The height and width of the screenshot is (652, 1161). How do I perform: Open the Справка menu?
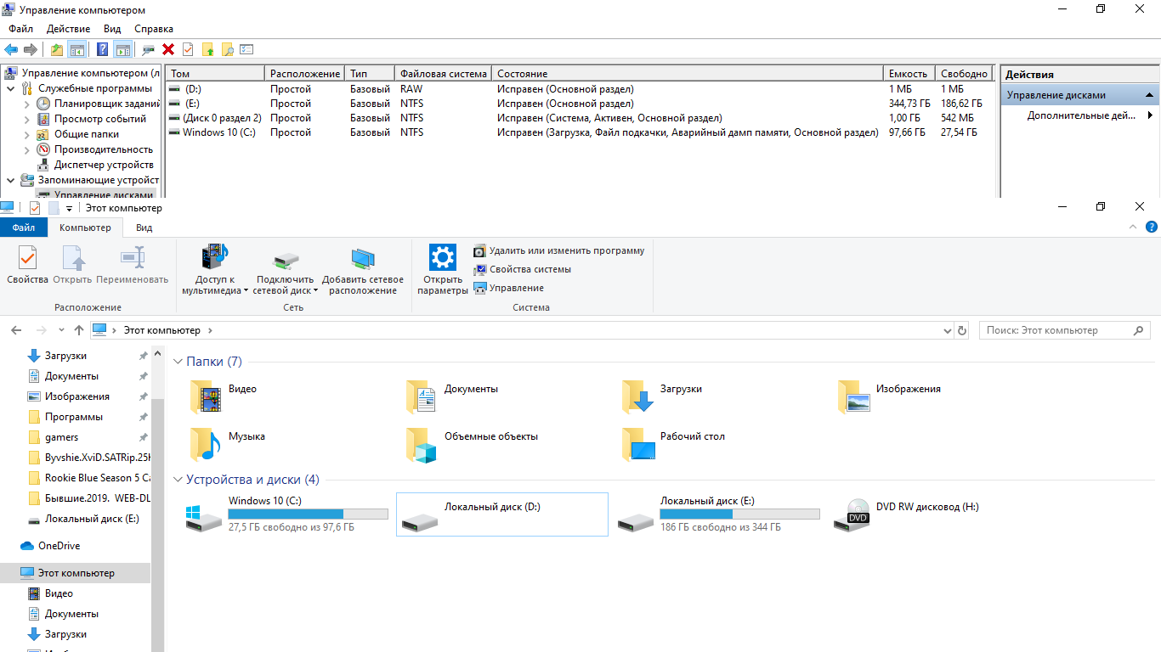154,29
